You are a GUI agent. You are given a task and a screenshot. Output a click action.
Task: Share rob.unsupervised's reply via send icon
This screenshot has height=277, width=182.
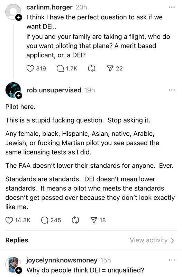click(x=94, y=220)
